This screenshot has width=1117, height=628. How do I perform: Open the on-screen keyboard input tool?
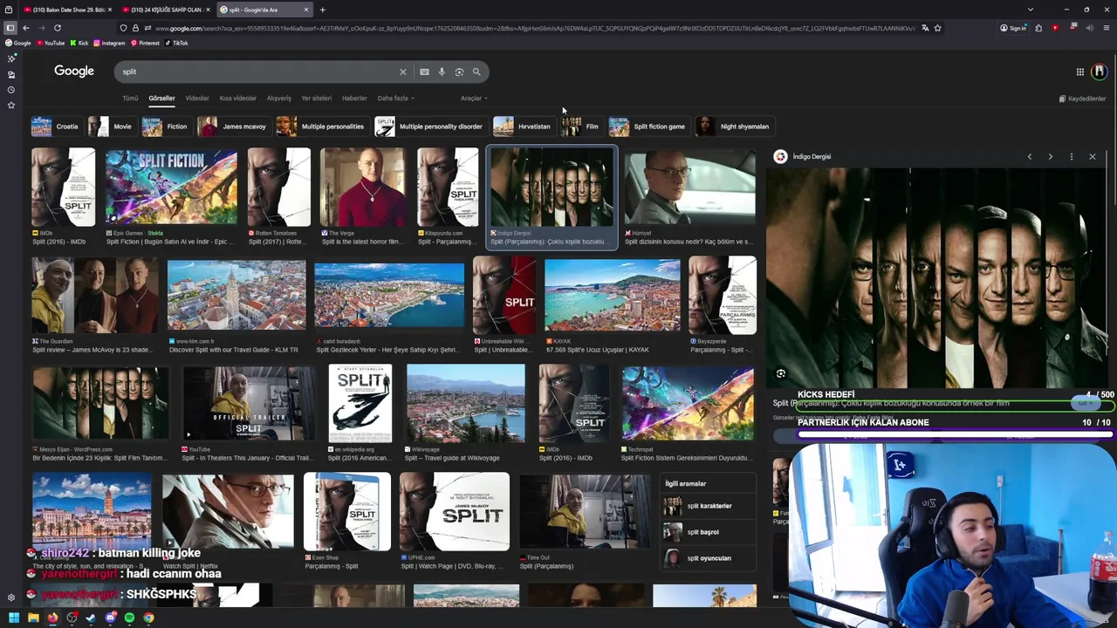tap(424, 72)
